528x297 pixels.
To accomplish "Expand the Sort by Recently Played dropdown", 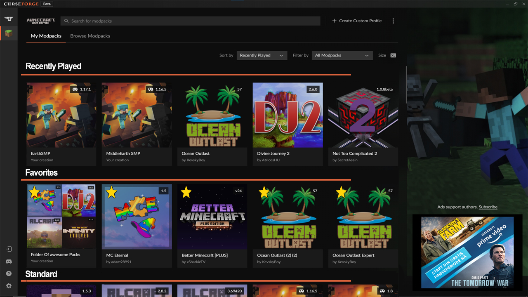I will [262, 55].
